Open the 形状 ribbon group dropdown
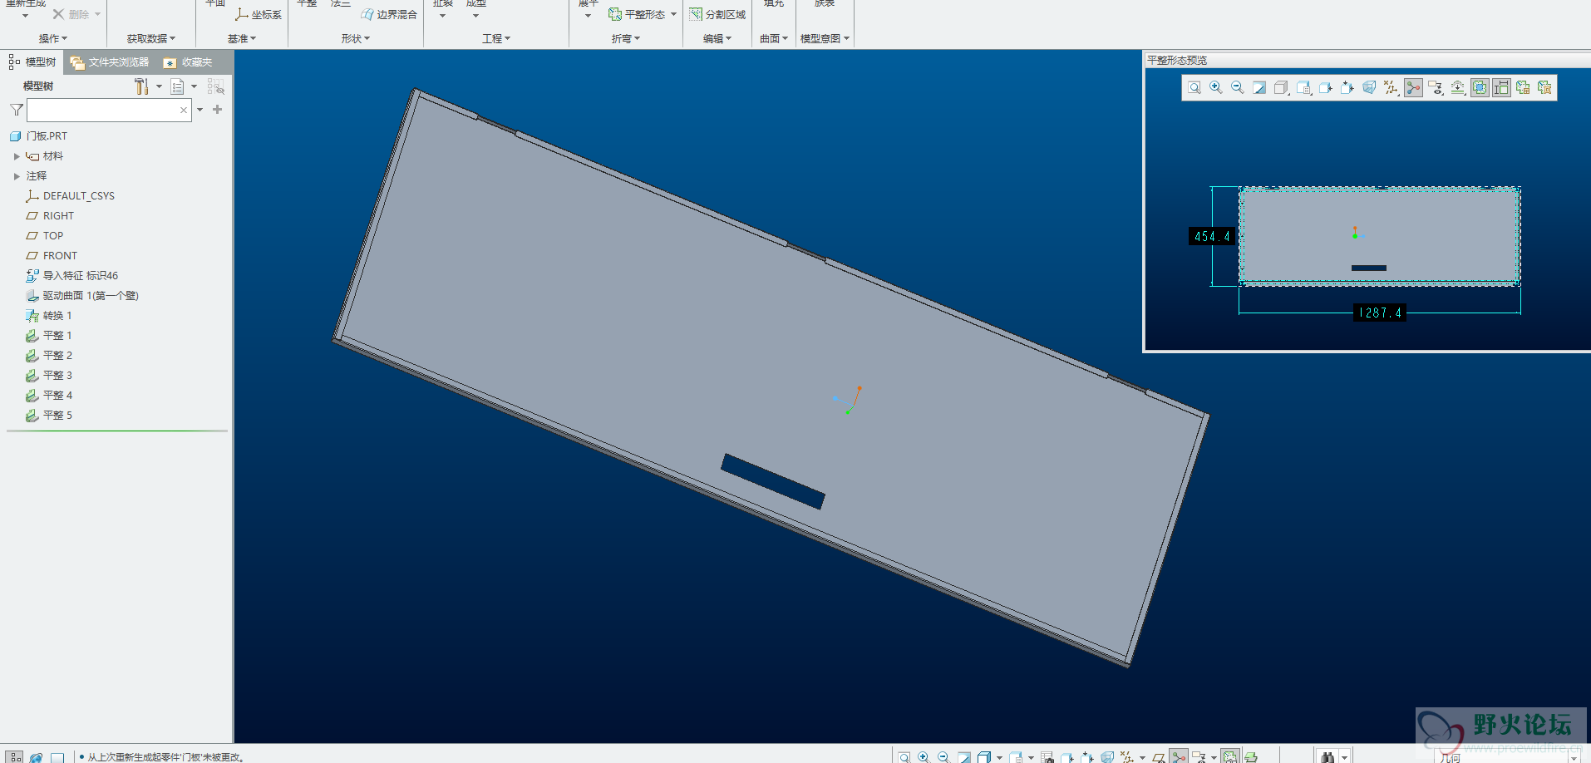 [356, 39]
